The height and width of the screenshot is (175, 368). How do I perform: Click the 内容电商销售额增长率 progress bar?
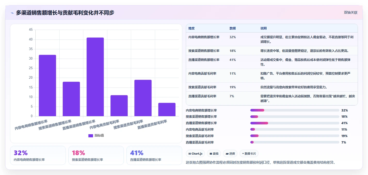tap(295, 110)
